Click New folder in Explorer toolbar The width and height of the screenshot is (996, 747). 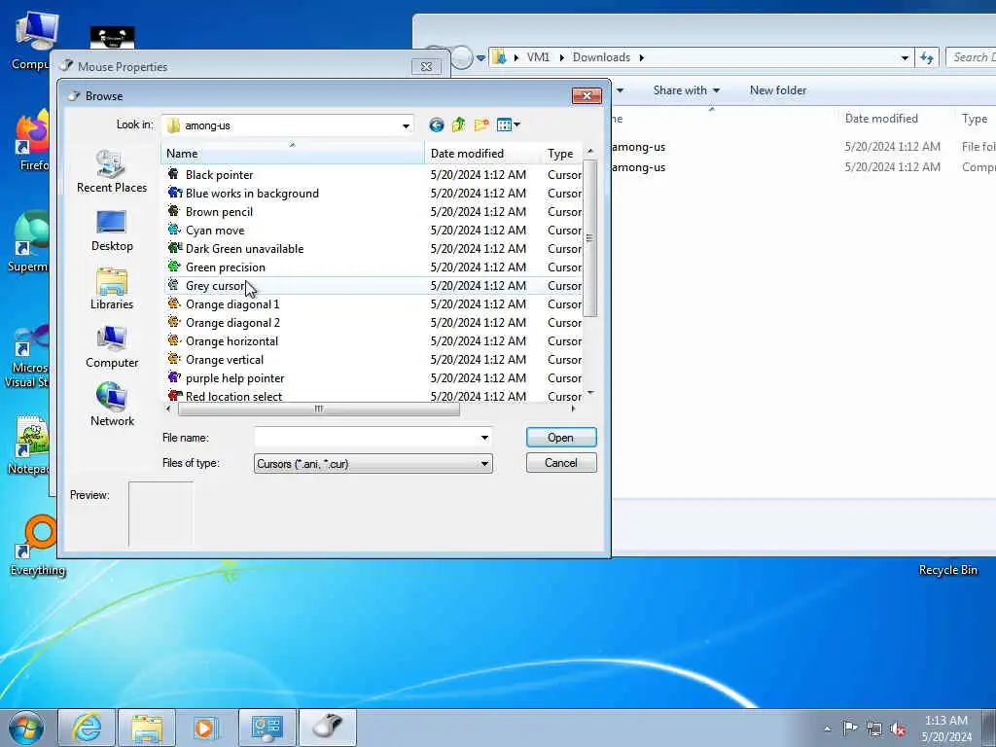point(777,90)
